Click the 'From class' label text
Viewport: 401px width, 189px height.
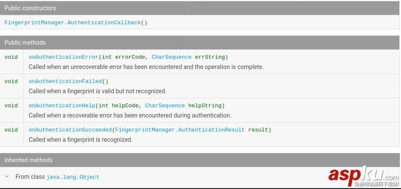30,177
